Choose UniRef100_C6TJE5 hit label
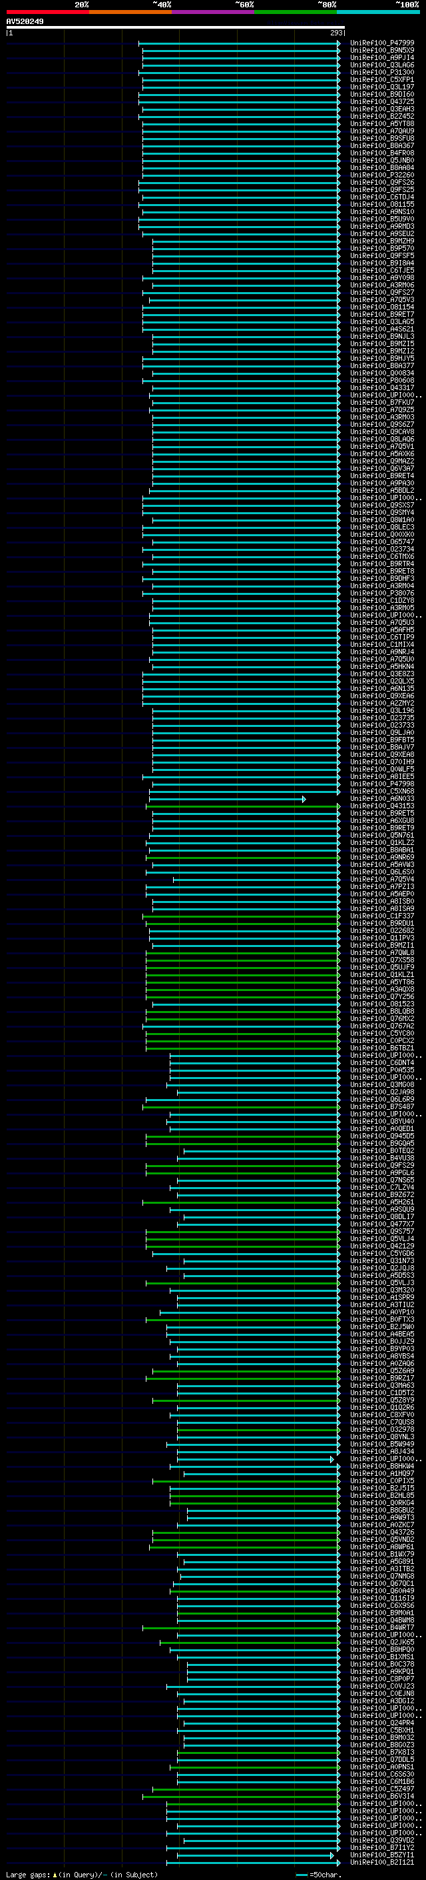 [x=381, y=270]
